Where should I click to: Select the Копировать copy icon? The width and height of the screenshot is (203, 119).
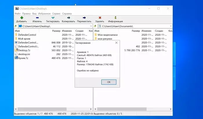[x=68, y=18]
